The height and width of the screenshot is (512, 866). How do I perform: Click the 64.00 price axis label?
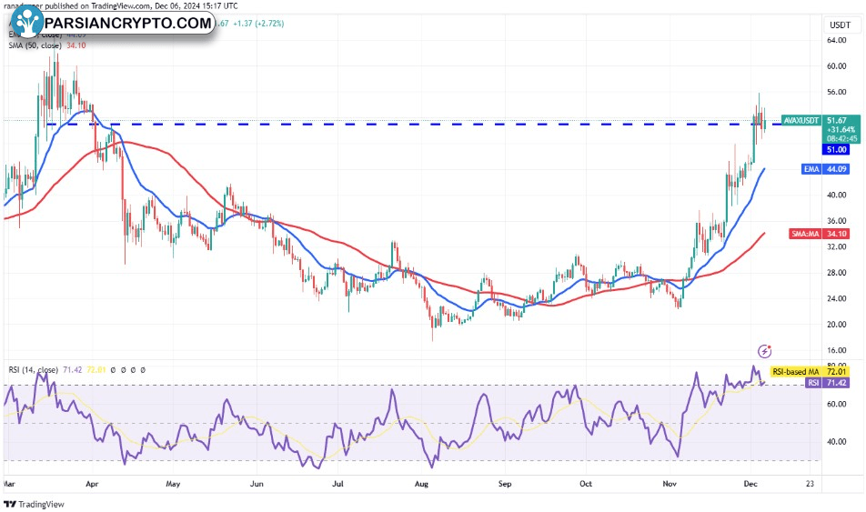point(836,40)
